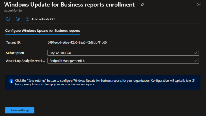Pin the enrollment blade with the pin icon
Viewport: 206px width, 116px height.
[142, 5]
